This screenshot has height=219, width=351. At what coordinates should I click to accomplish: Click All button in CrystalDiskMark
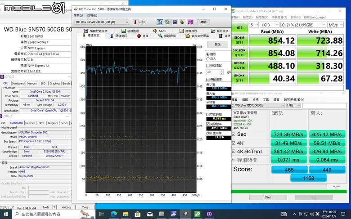click(x=239, y=27)
